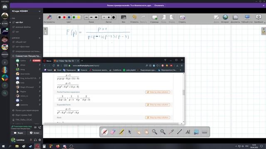Viewport: 266px width, 149px height.
Task: Expand the right whiteboard library panel
Action: pyautogui.click(x=264, y=31)
